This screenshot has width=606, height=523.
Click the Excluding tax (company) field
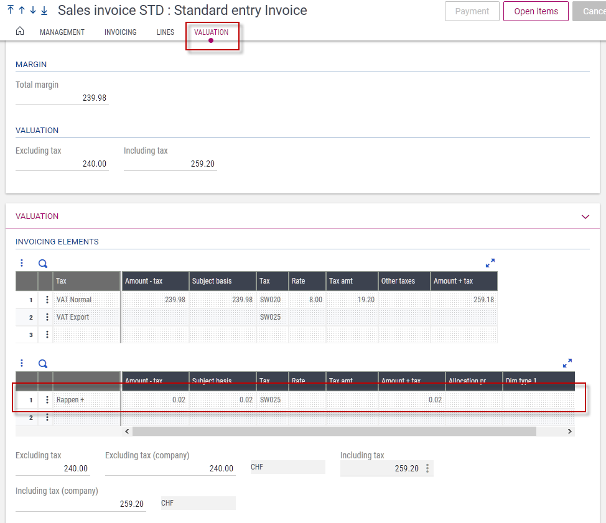(170, 468)
